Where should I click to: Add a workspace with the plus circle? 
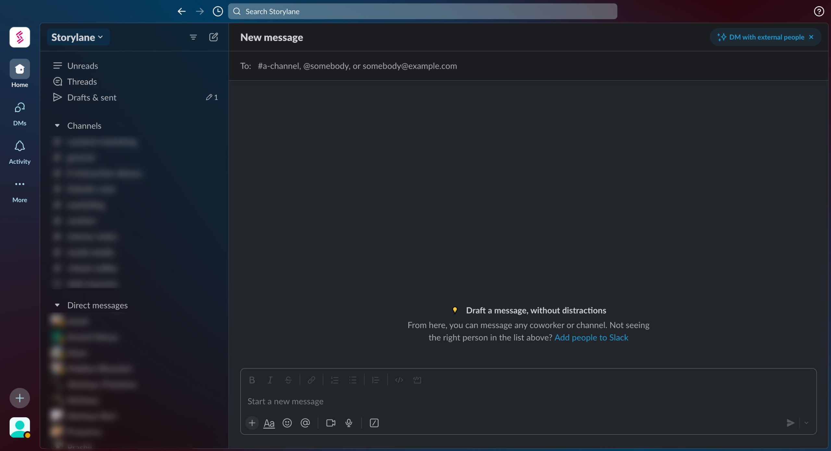(20, 398)
